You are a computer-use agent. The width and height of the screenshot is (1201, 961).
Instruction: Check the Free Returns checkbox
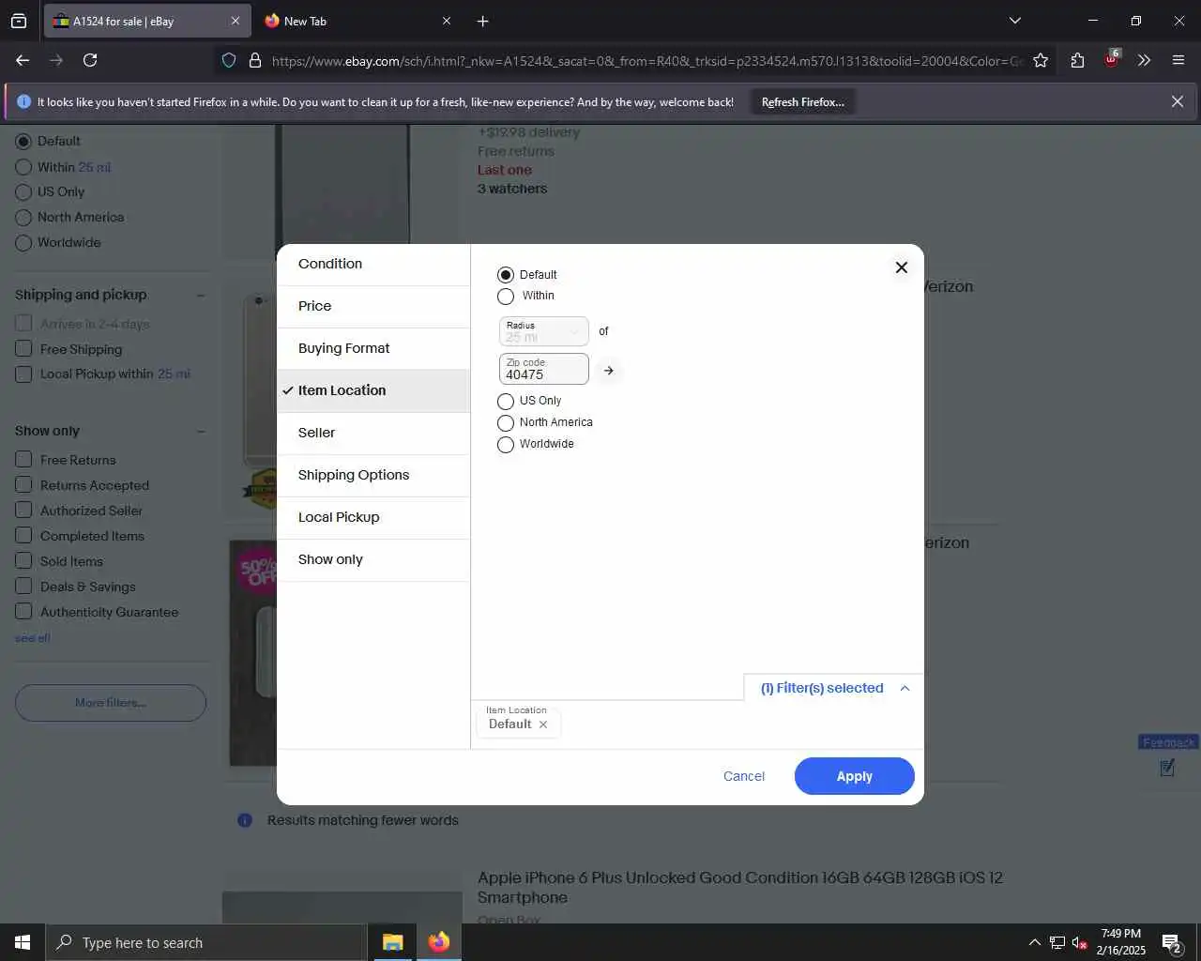pos(23,460)
